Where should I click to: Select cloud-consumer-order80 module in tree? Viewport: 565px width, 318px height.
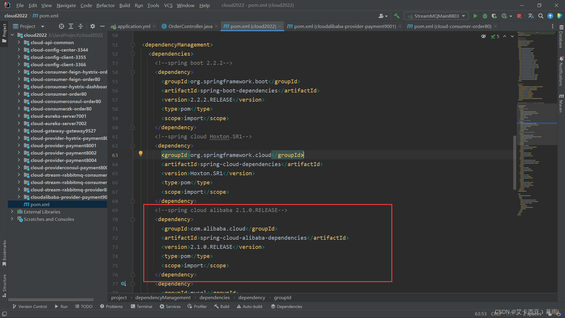point(58,94)
